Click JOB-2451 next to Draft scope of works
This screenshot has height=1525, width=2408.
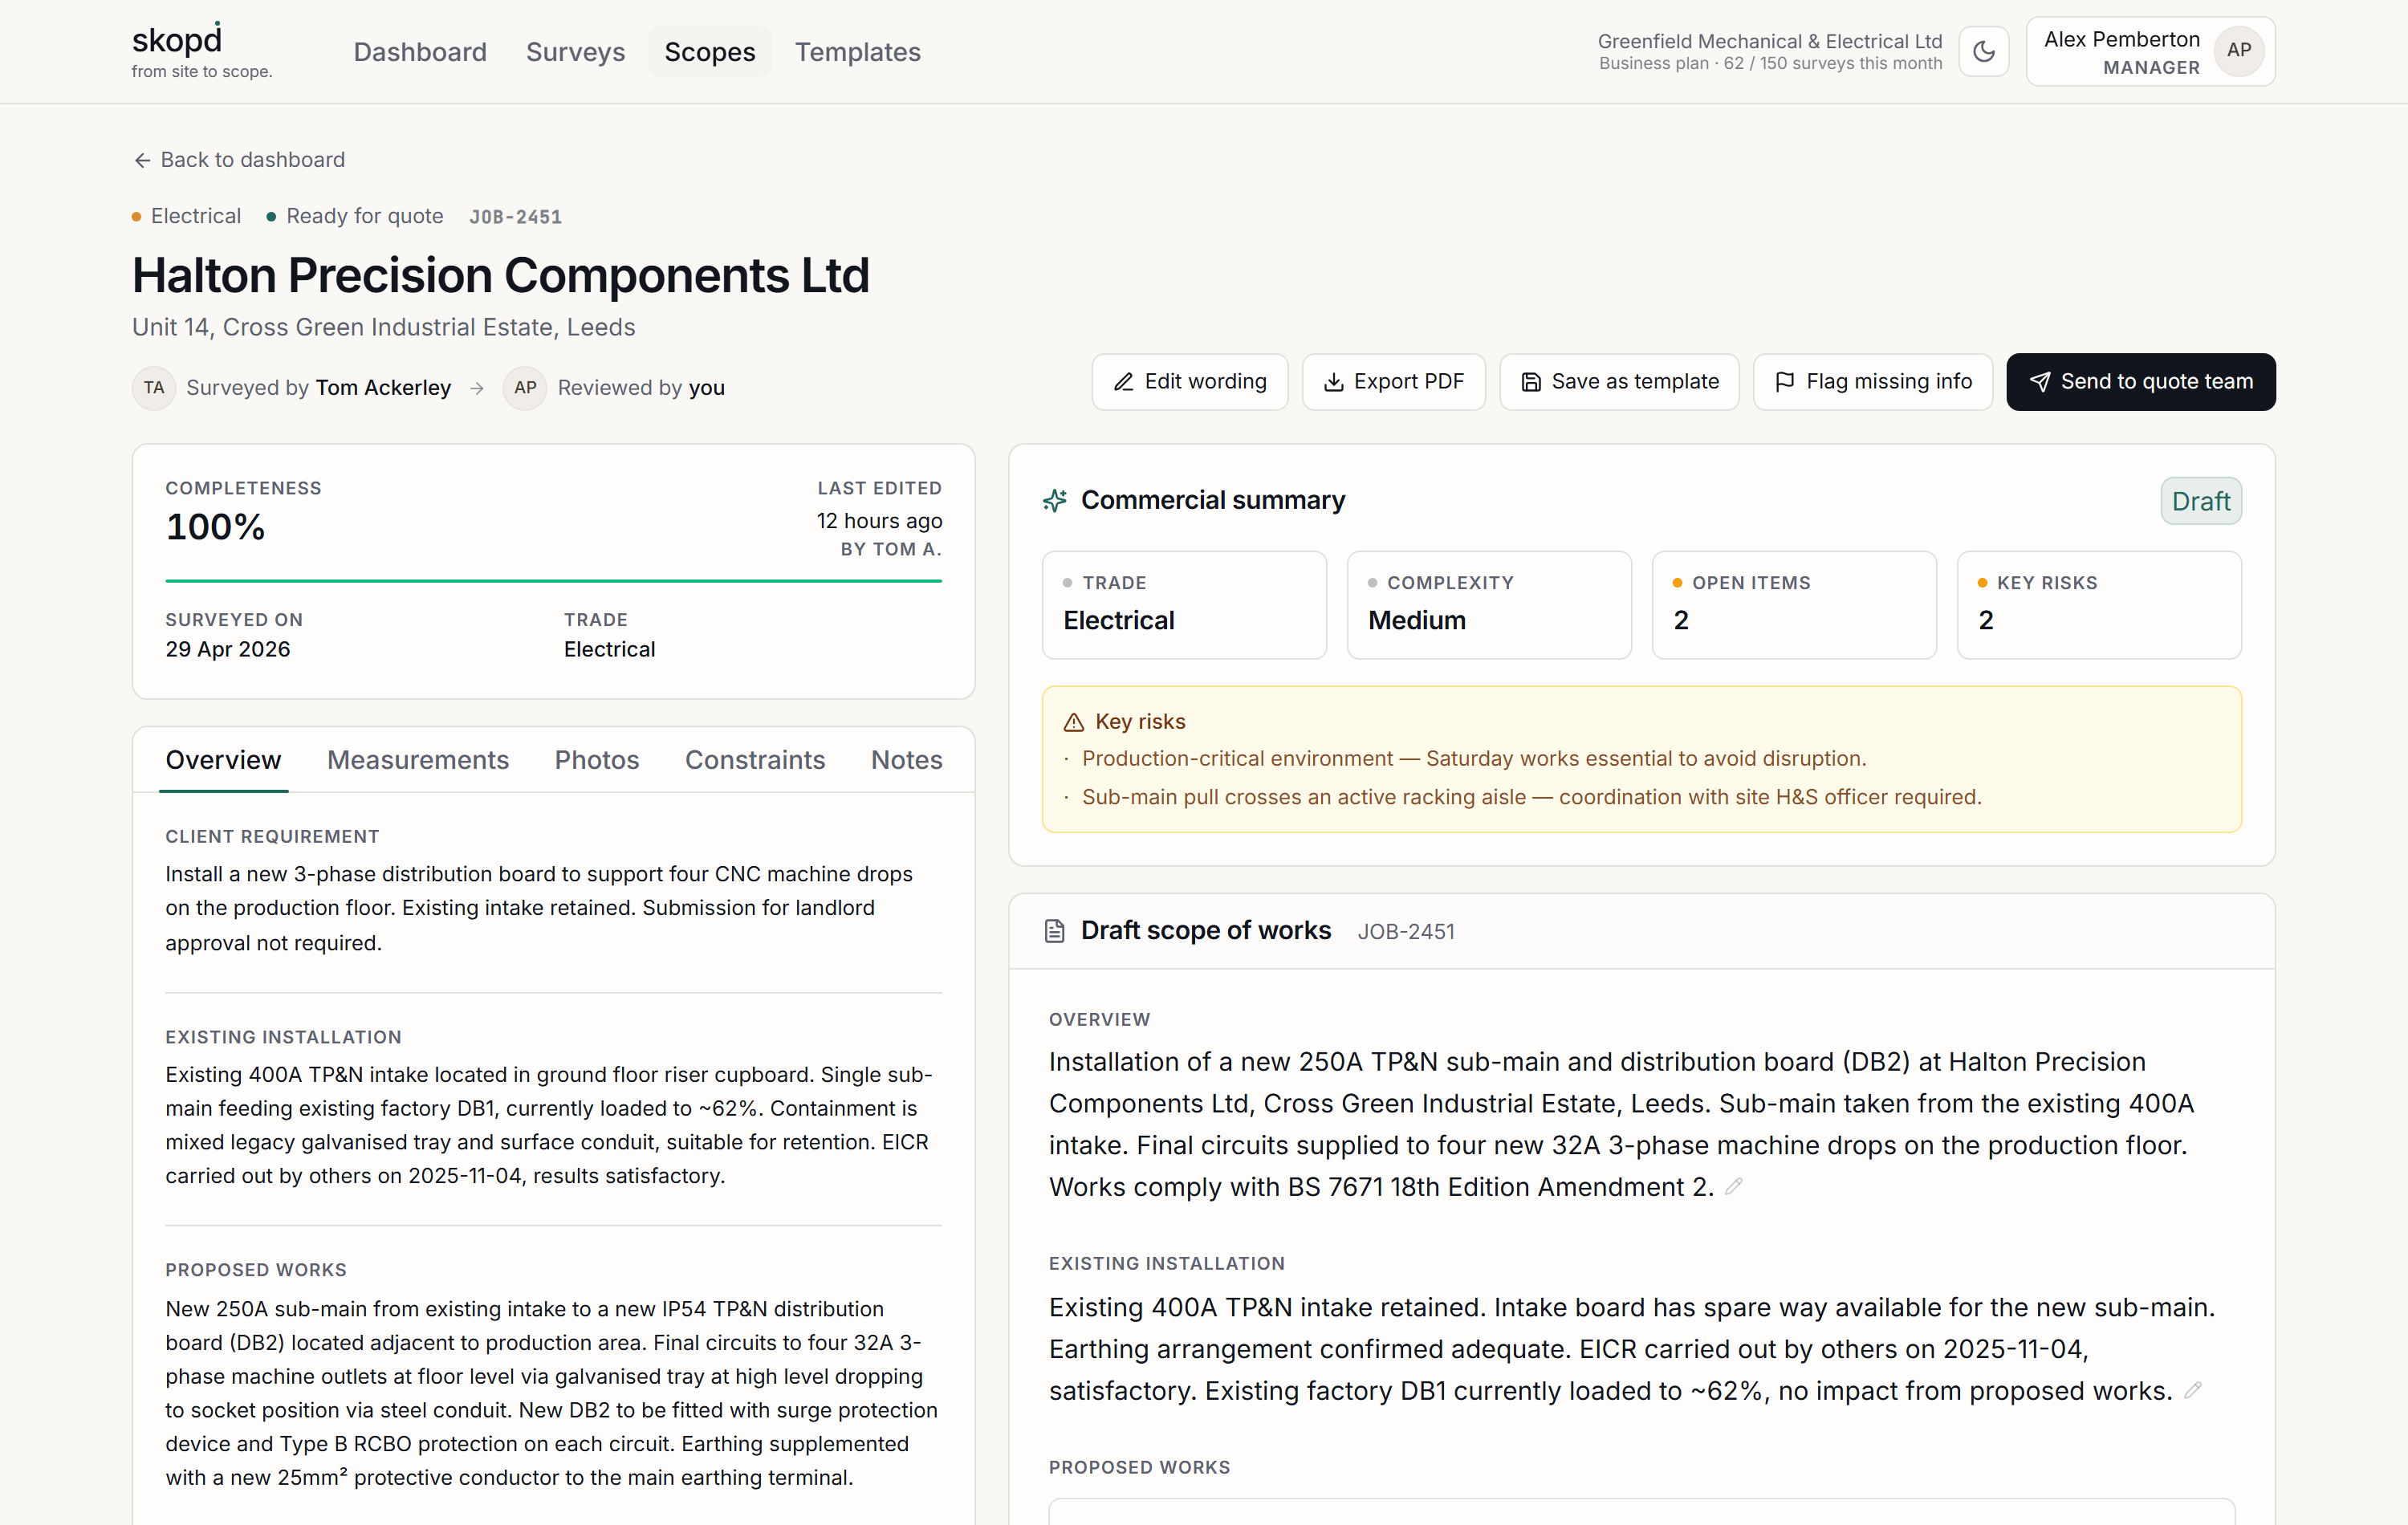click(x=1406, y=932)
